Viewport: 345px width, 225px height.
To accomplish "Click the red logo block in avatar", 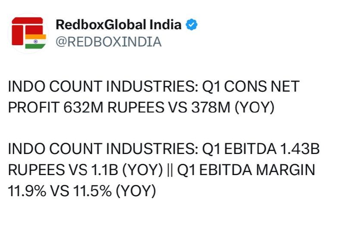I will click(27, 31).
